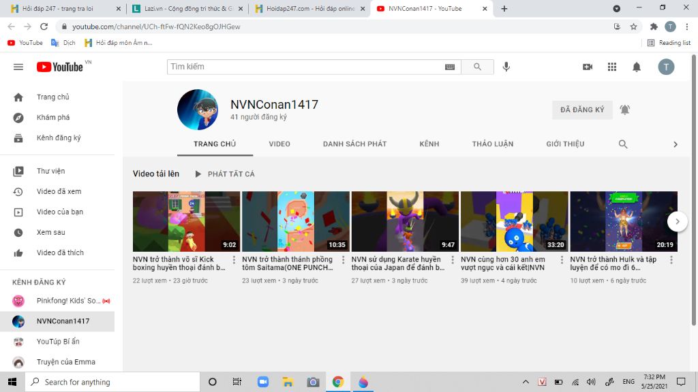Open Khám phá in sidebar
This screenshot has width=698, height=392.
(x=57, y=117)
